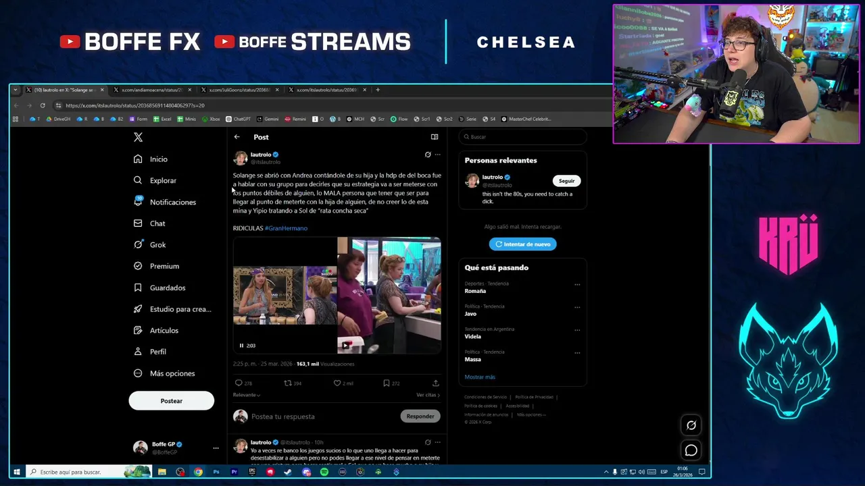Screen dimensions: 865x486
Task: Open Perfil from the sidebar
Action: [150, 352]
